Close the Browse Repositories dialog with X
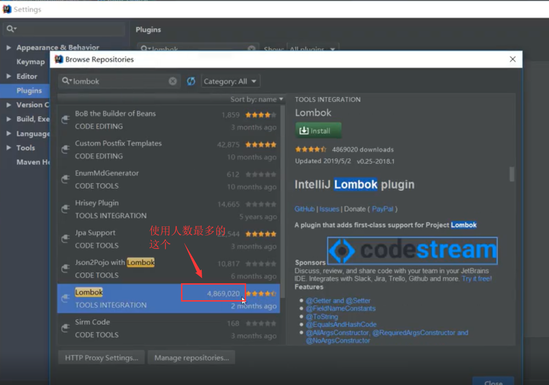 [x=513, y=59]
